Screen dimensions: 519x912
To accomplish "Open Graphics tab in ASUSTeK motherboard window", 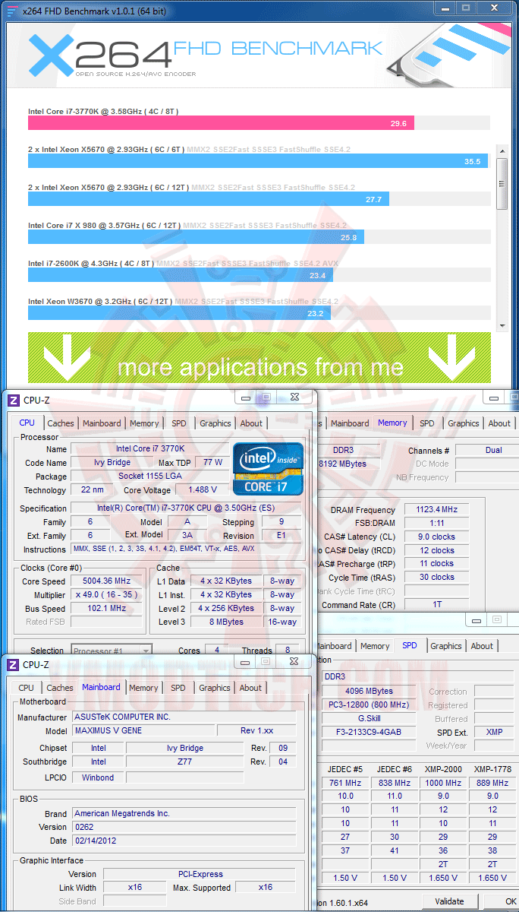I will pos(215,688).
